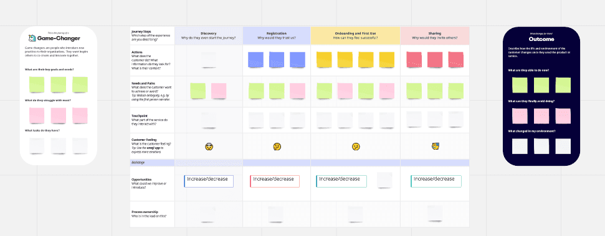Viewport: 605px width, 236px height.
Task: Select the white sticky note in Discovery Actions
Action: (209, 60)
